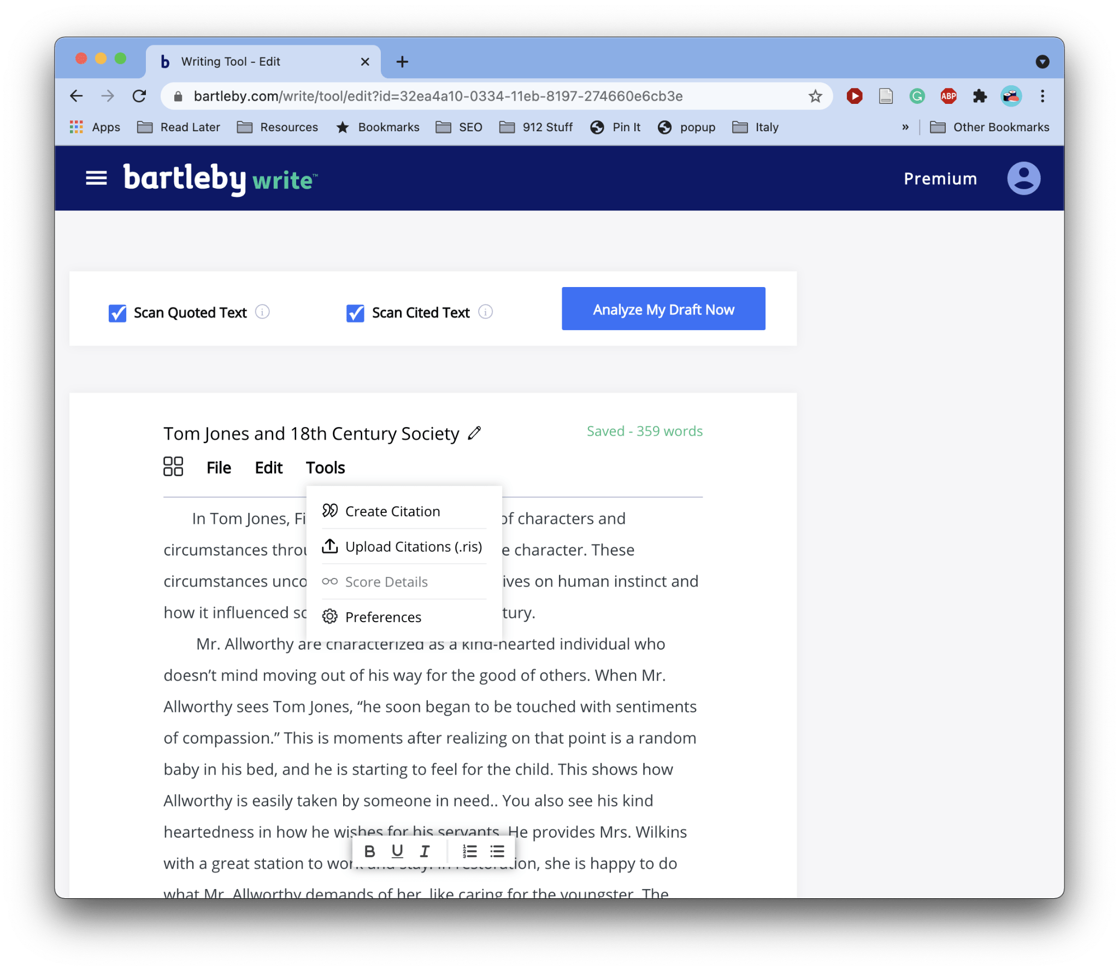Viewport: 1119px width, 971px height.
Task: Open the File menu
Action: point(219,468)
